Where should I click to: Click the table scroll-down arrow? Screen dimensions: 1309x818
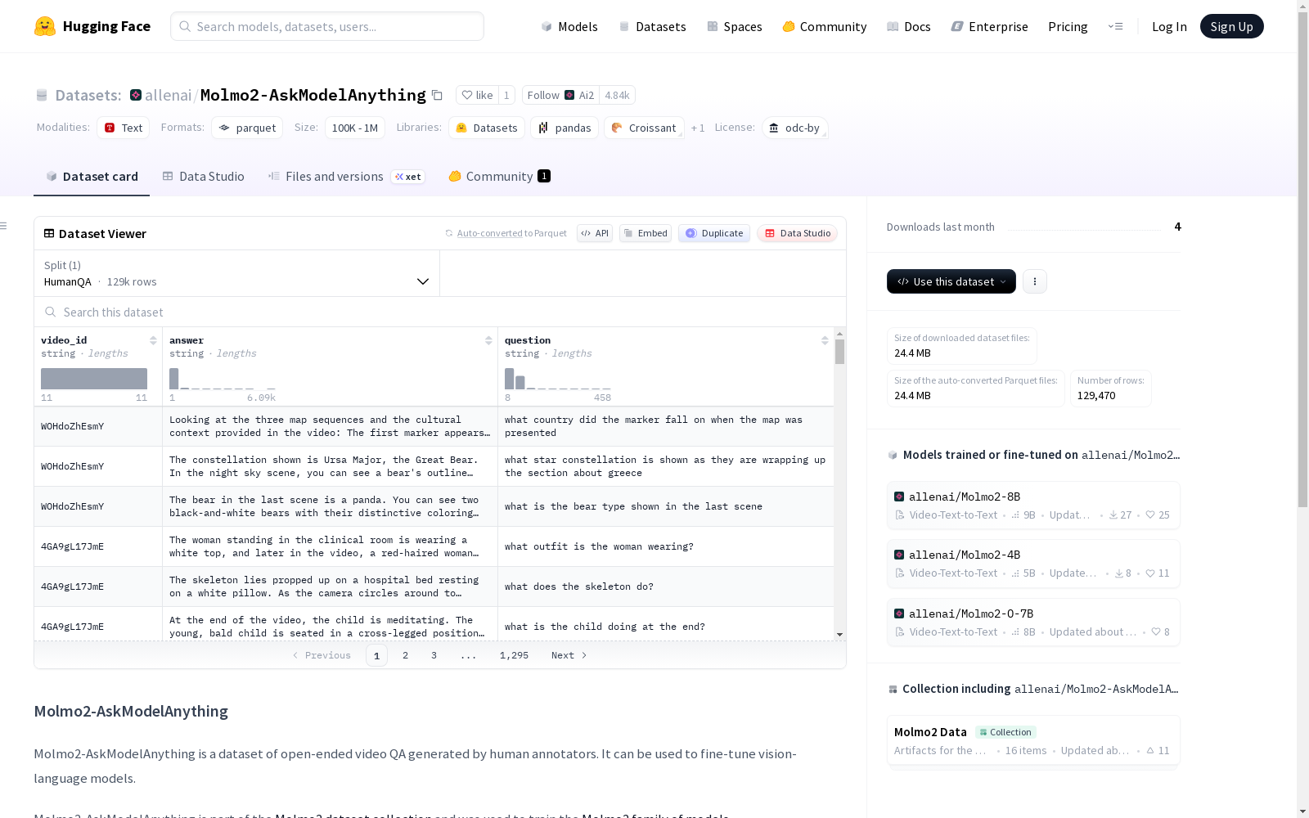(x=839, y=635)
